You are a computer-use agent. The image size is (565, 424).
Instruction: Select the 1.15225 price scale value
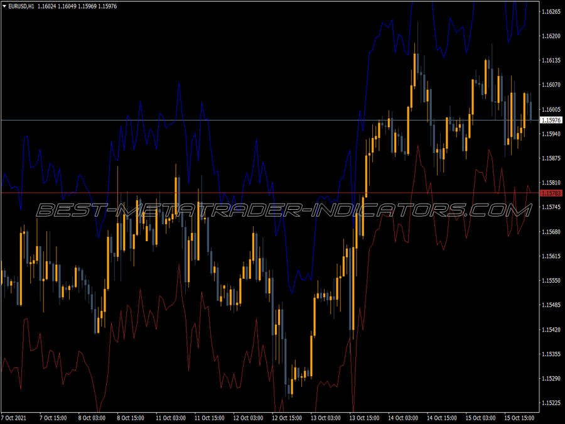pyautogui.click(x=551, y=403)
